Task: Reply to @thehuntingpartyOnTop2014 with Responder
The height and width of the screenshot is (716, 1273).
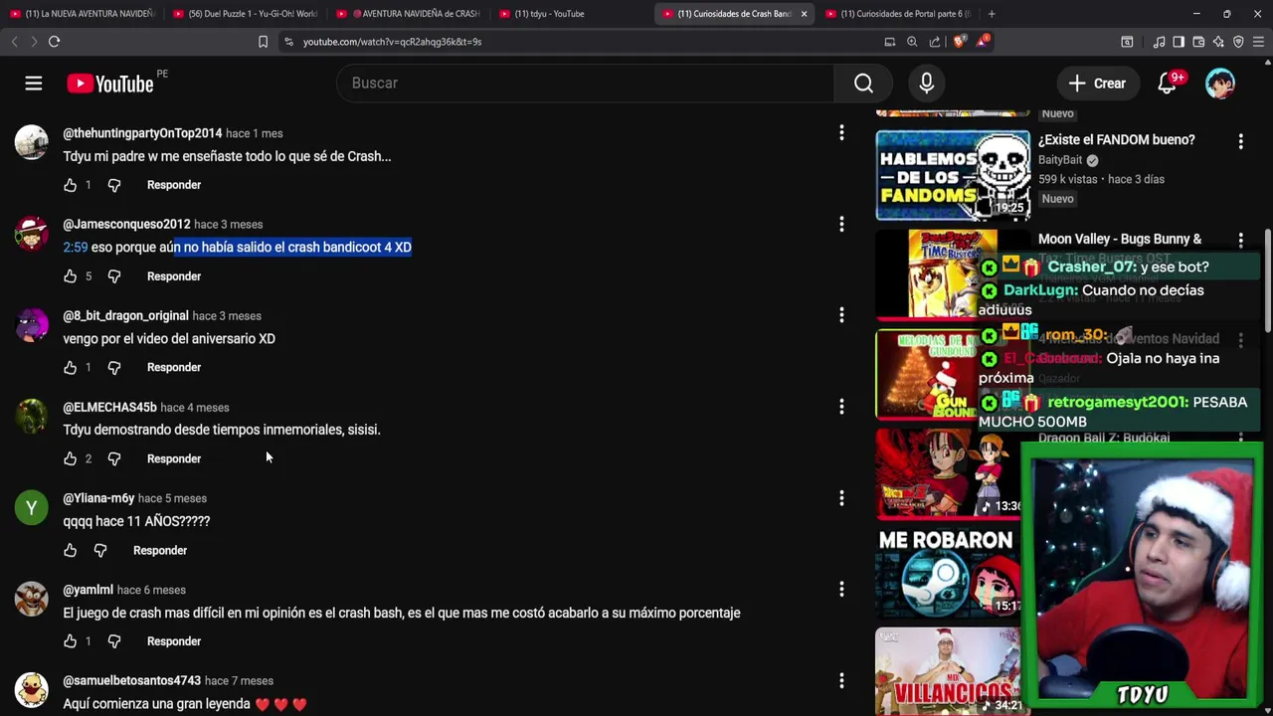Action: [174, 185]
